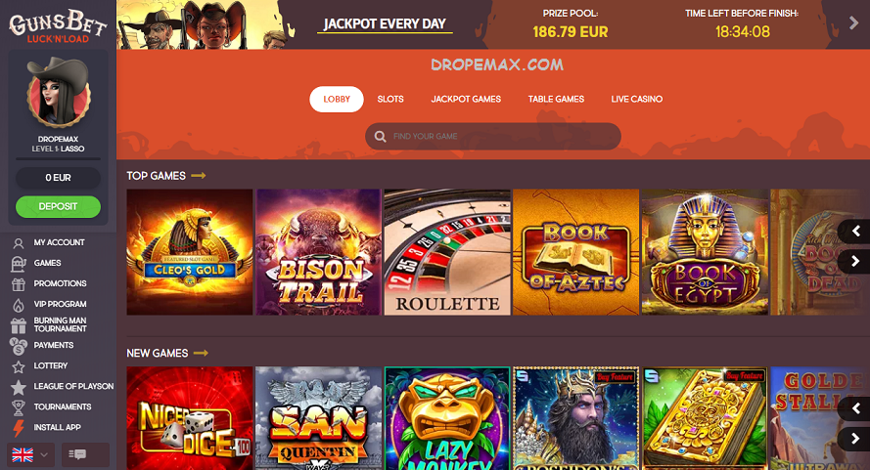Select the Table Games tab
The width and height of the screenshot is (870, 470).
coord(556,100)
